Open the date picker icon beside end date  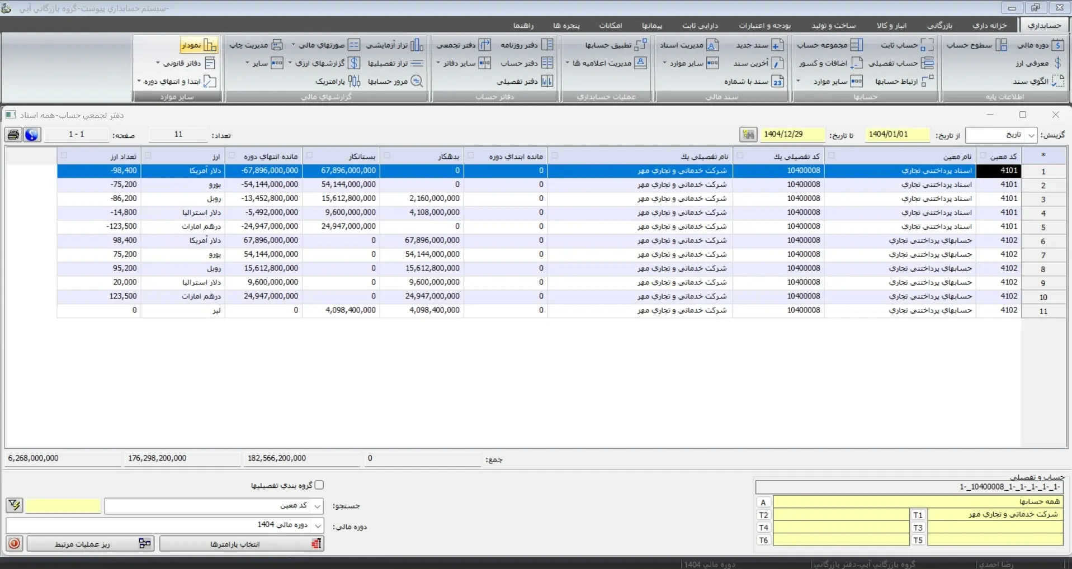point(748,135)
